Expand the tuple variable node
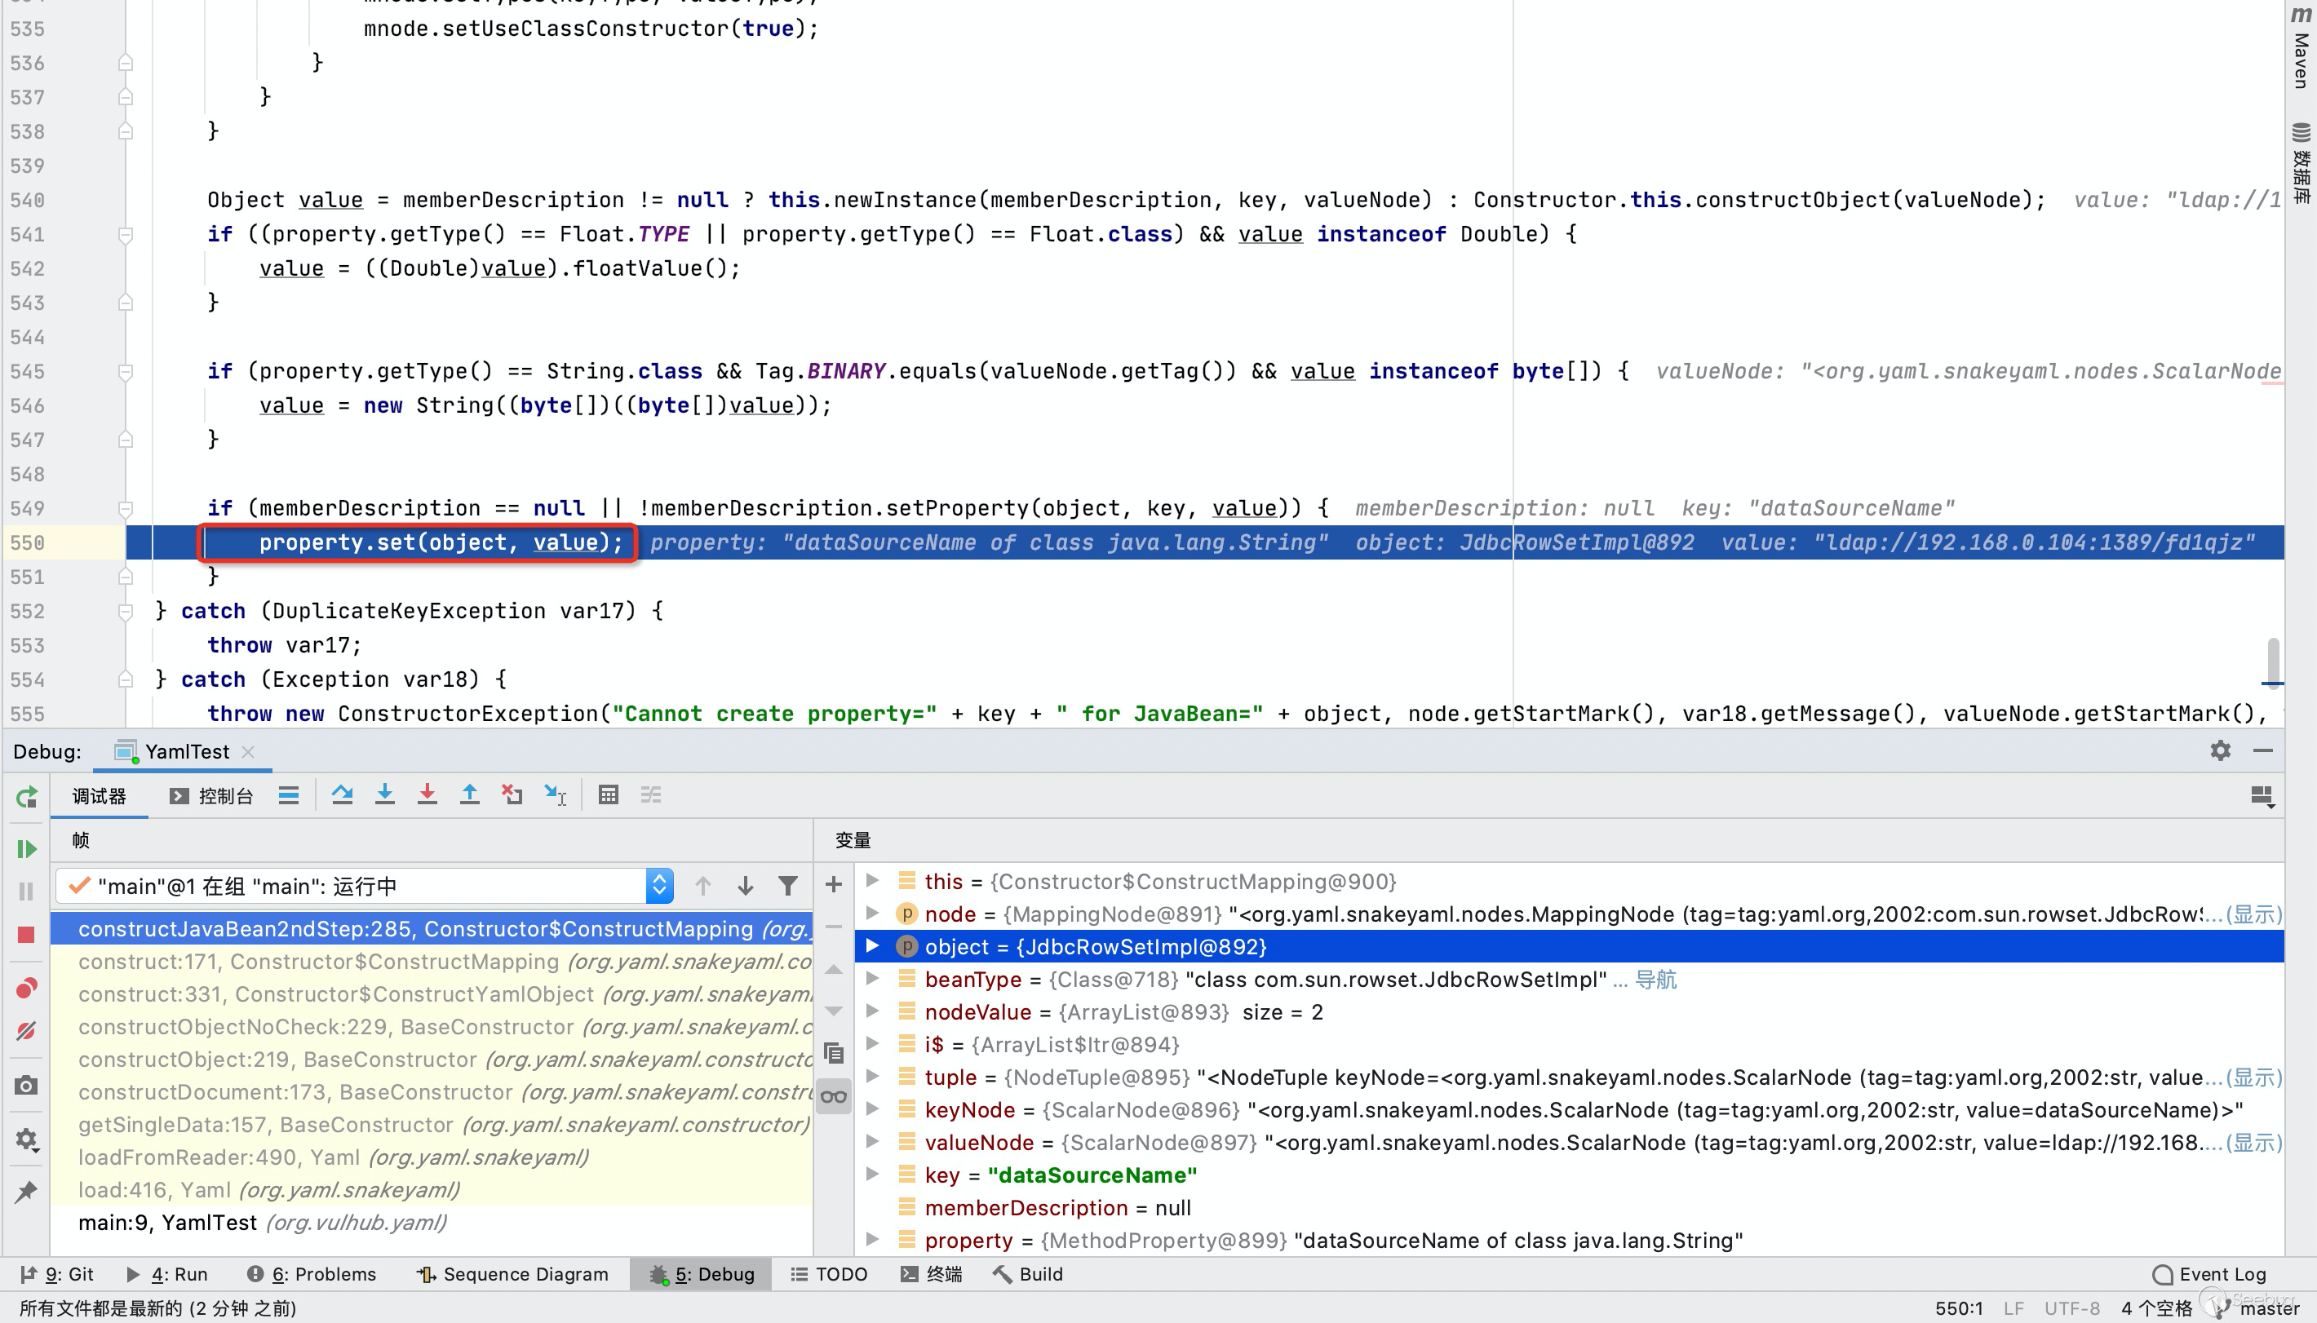Image resolution: width=2317 pixels, height=1323 pixels. coord(872,1077)
